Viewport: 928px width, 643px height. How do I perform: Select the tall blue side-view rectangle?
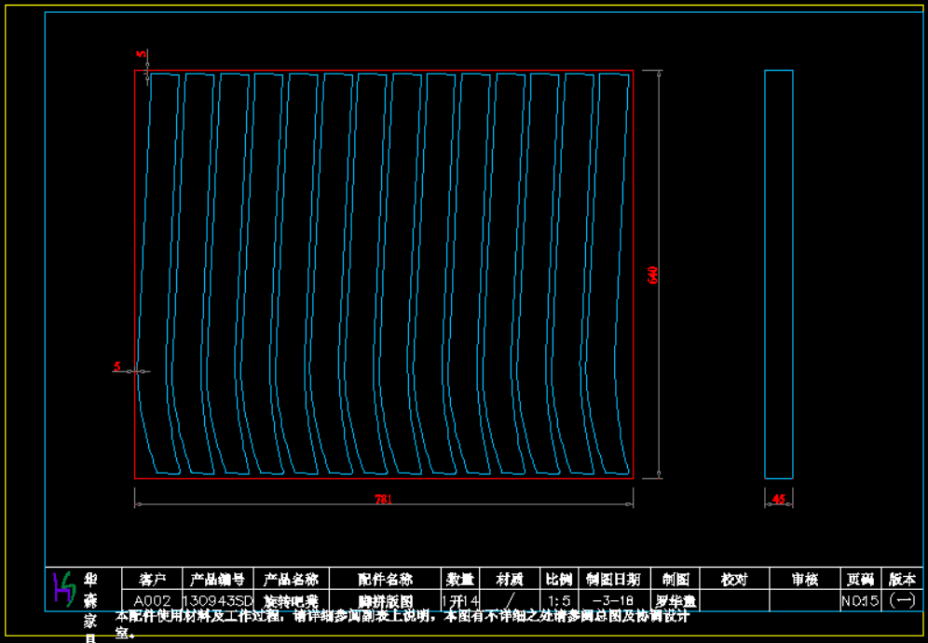coord(779,275)
